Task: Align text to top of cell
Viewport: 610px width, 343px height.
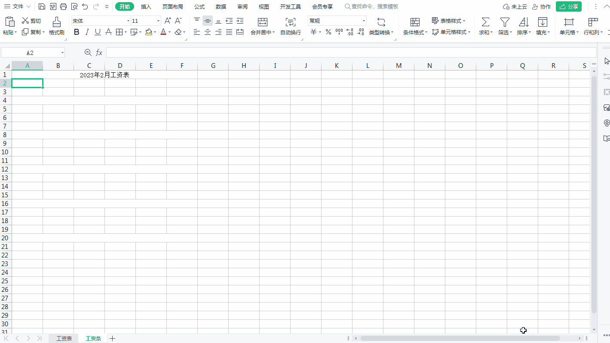Action: click(x=197, y=21)
